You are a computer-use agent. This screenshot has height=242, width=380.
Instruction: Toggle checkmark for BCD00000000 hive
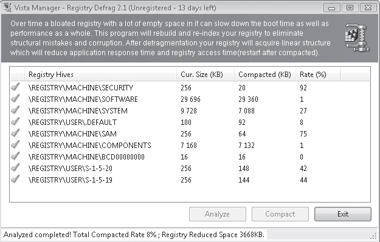[15, 156]
